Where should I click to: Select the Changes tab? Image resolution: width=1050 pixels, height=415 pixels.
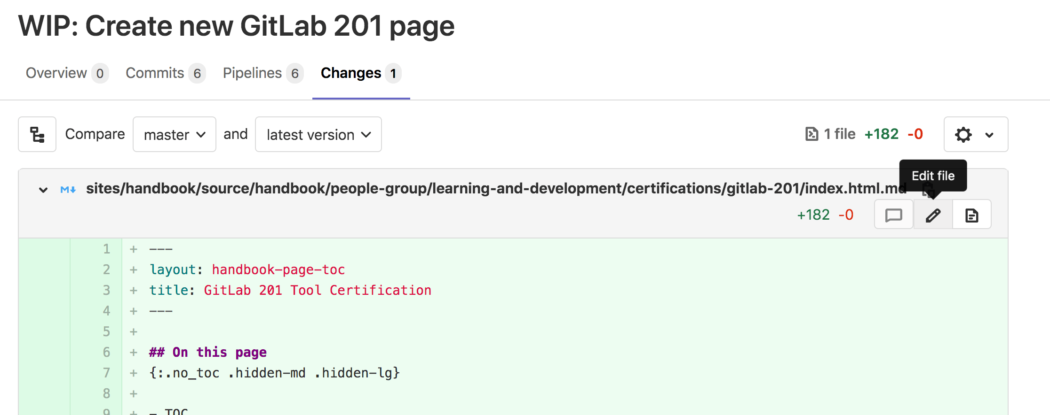(361, 73)
